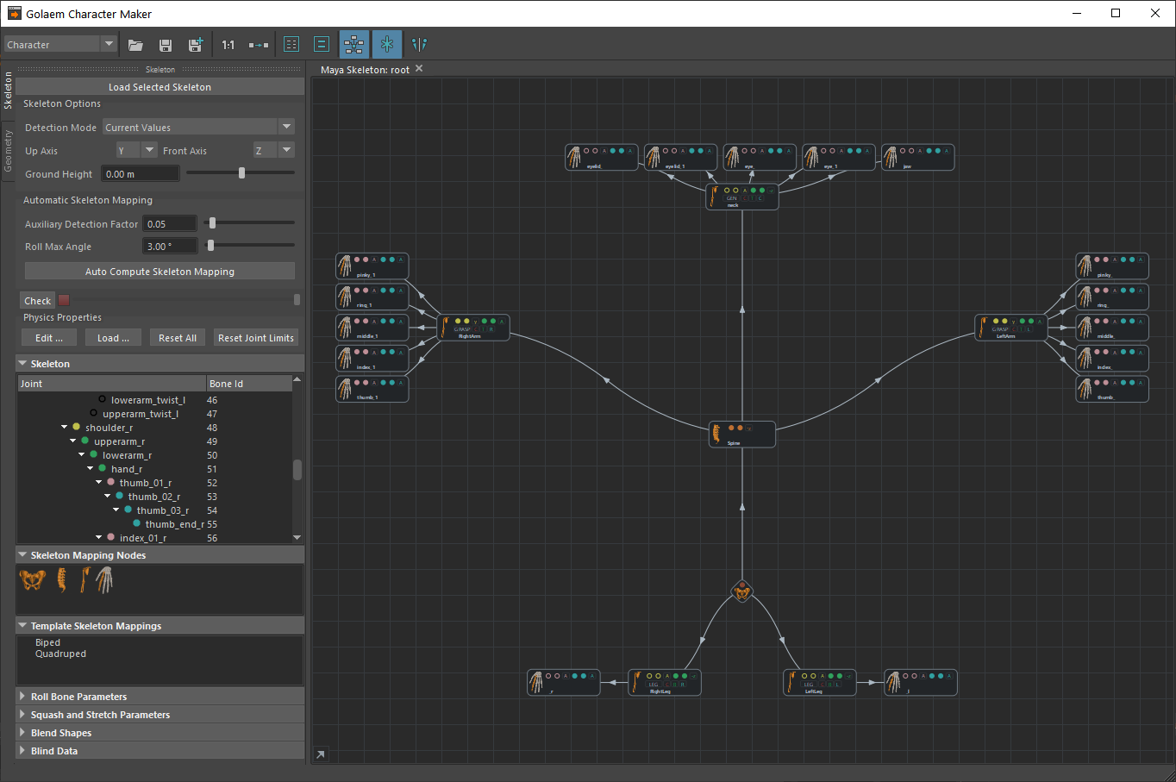The width and height of the screenshot is (1176, 782).
Task: Click the Reset All button
Action: (x=178, y=338)
